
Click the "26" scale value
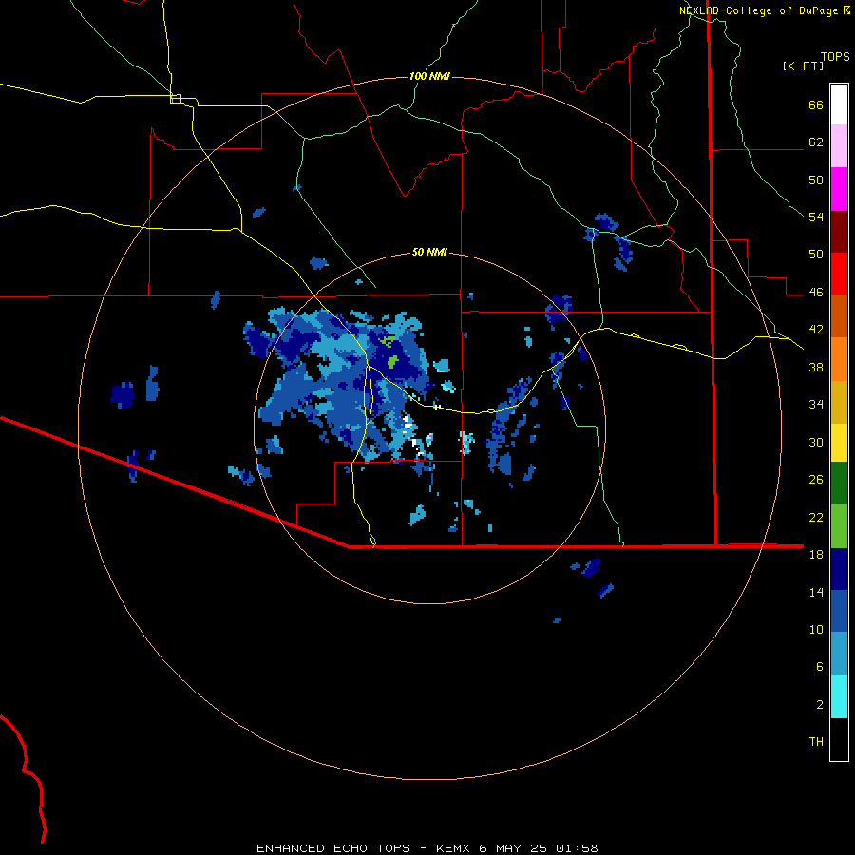pyautogui.click(x=816, y=480)
